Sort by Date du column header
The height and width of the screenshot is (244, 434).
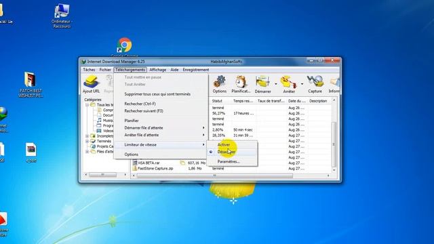point(297,101)
